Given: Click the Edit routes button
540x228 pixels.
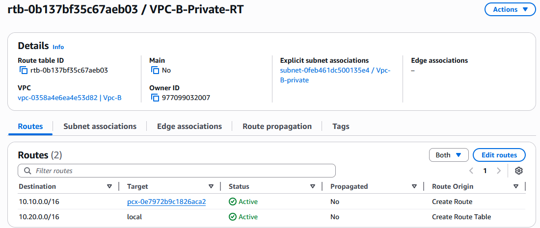Looking at the screenshot, I should (499, 155).
